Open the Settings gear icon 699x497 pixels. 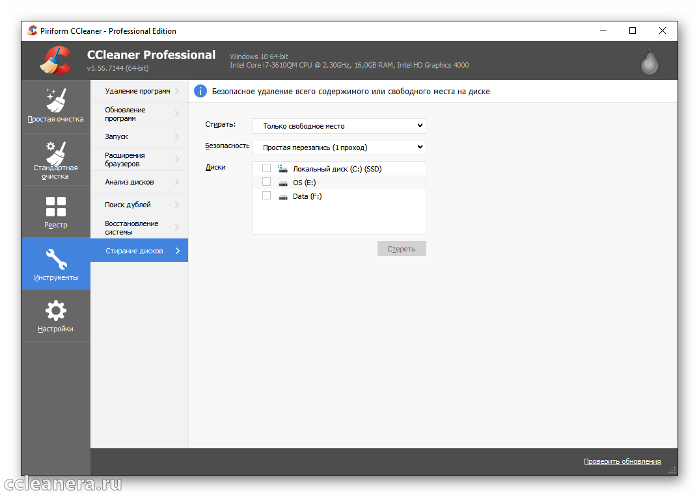(x=55, y=311)
